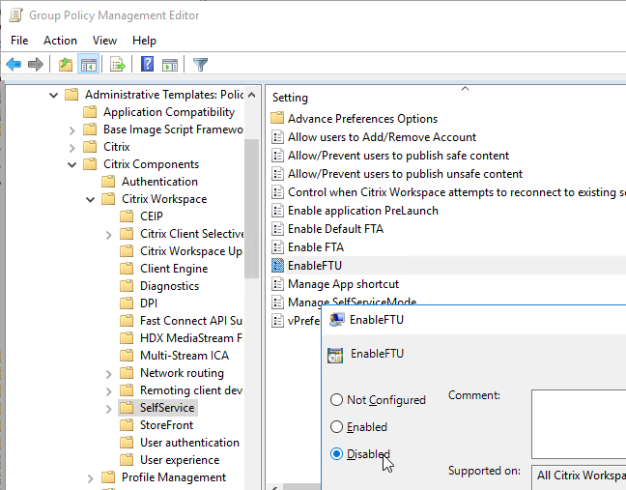
Task: Select the Enabled radio button
Action: (x=336, y=426)
